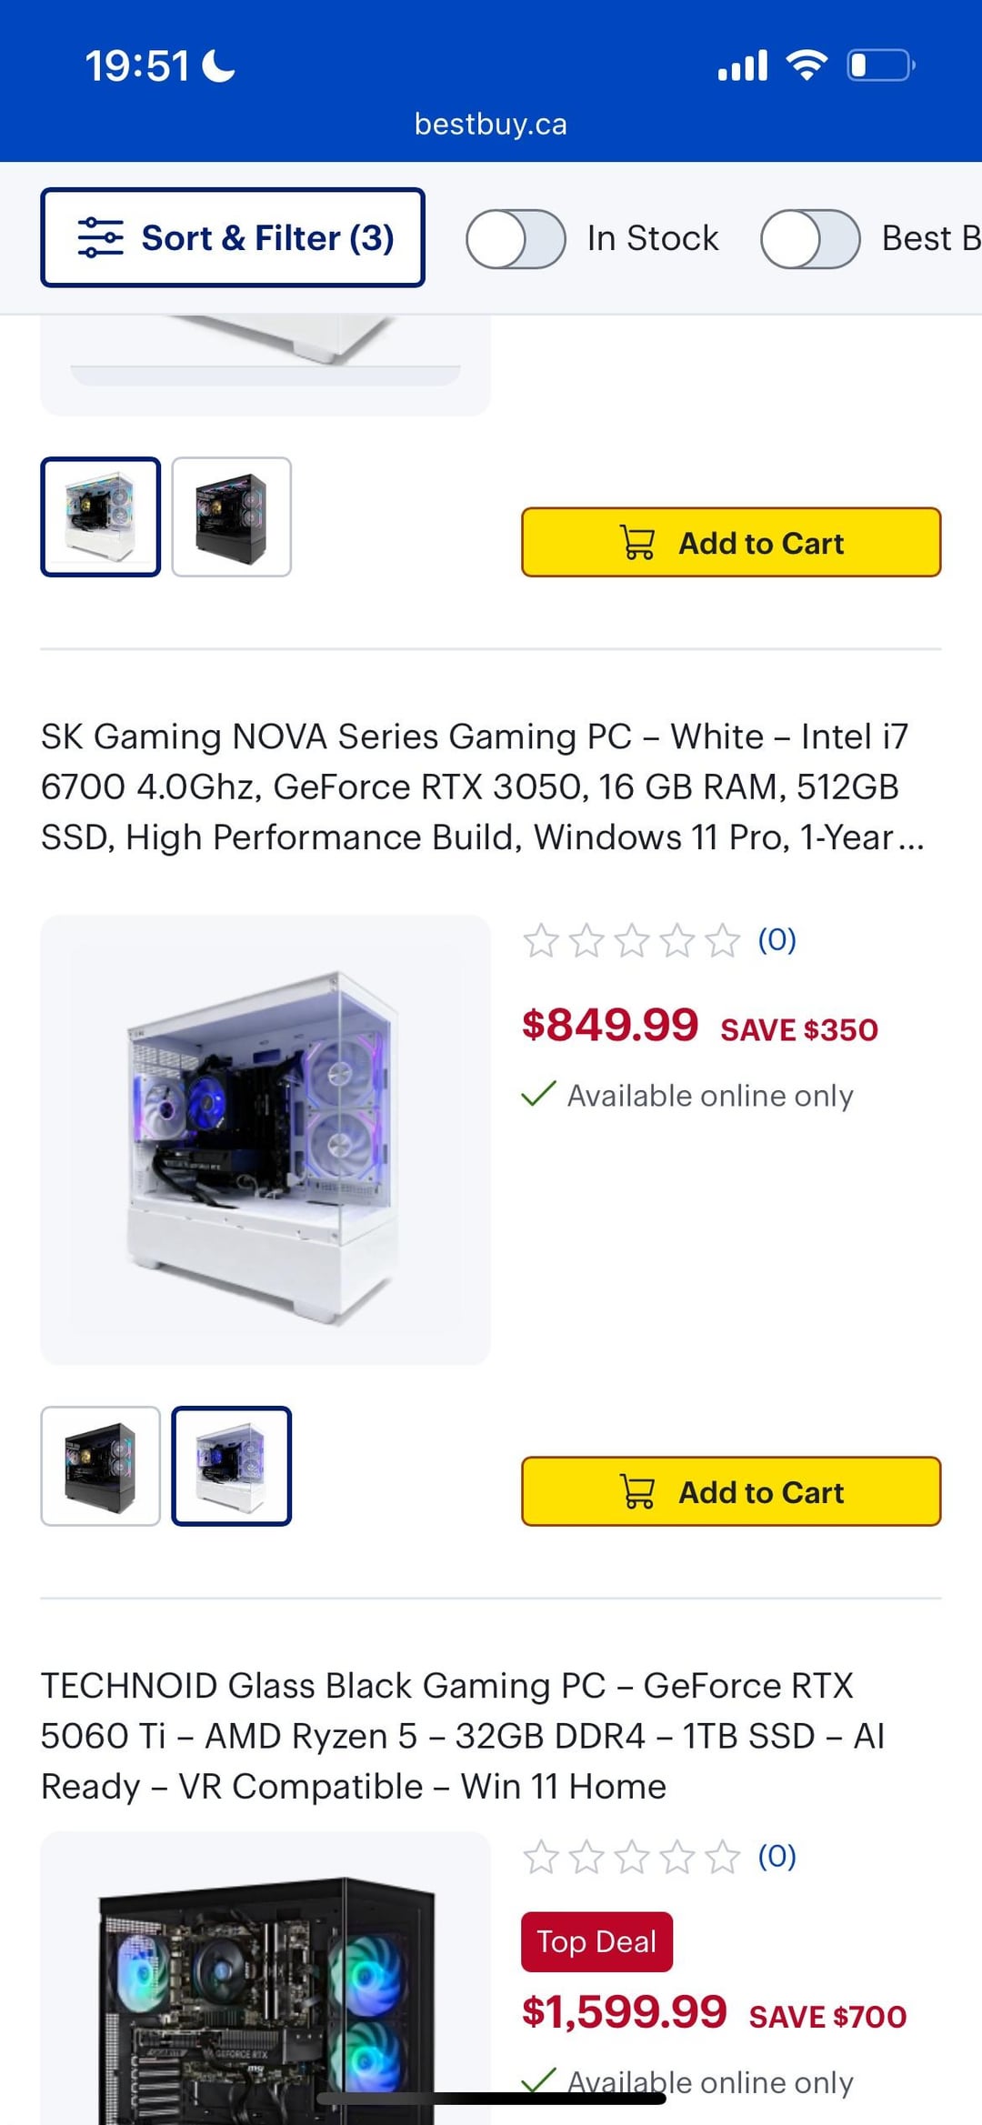Open the TECHNOID black PC image
This screenshot has height=2125, width=982.
pos(266,1978)
